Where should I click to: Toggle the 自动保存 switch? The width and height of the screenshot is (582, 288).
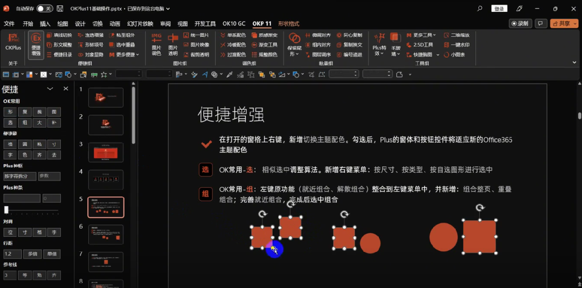click(45, 9)
